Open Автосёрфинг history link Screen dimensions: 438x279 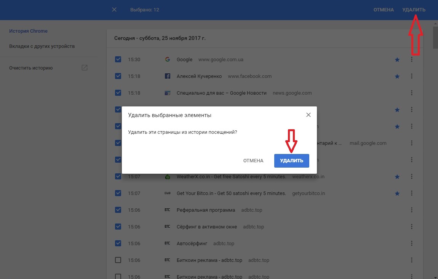[x=192, y=243]
